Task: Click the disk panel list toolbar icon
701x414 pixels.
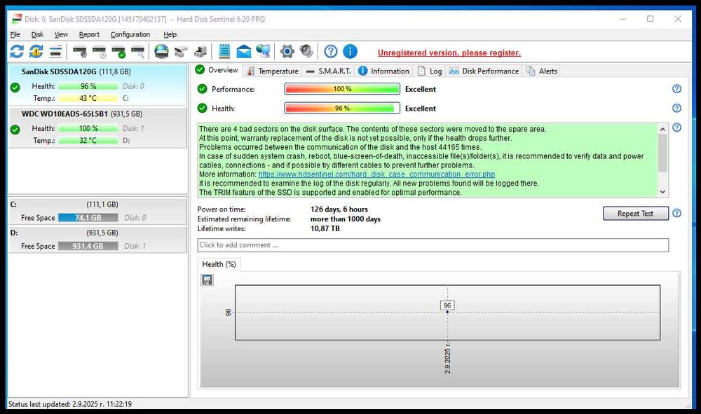Action: pos(55,52)
